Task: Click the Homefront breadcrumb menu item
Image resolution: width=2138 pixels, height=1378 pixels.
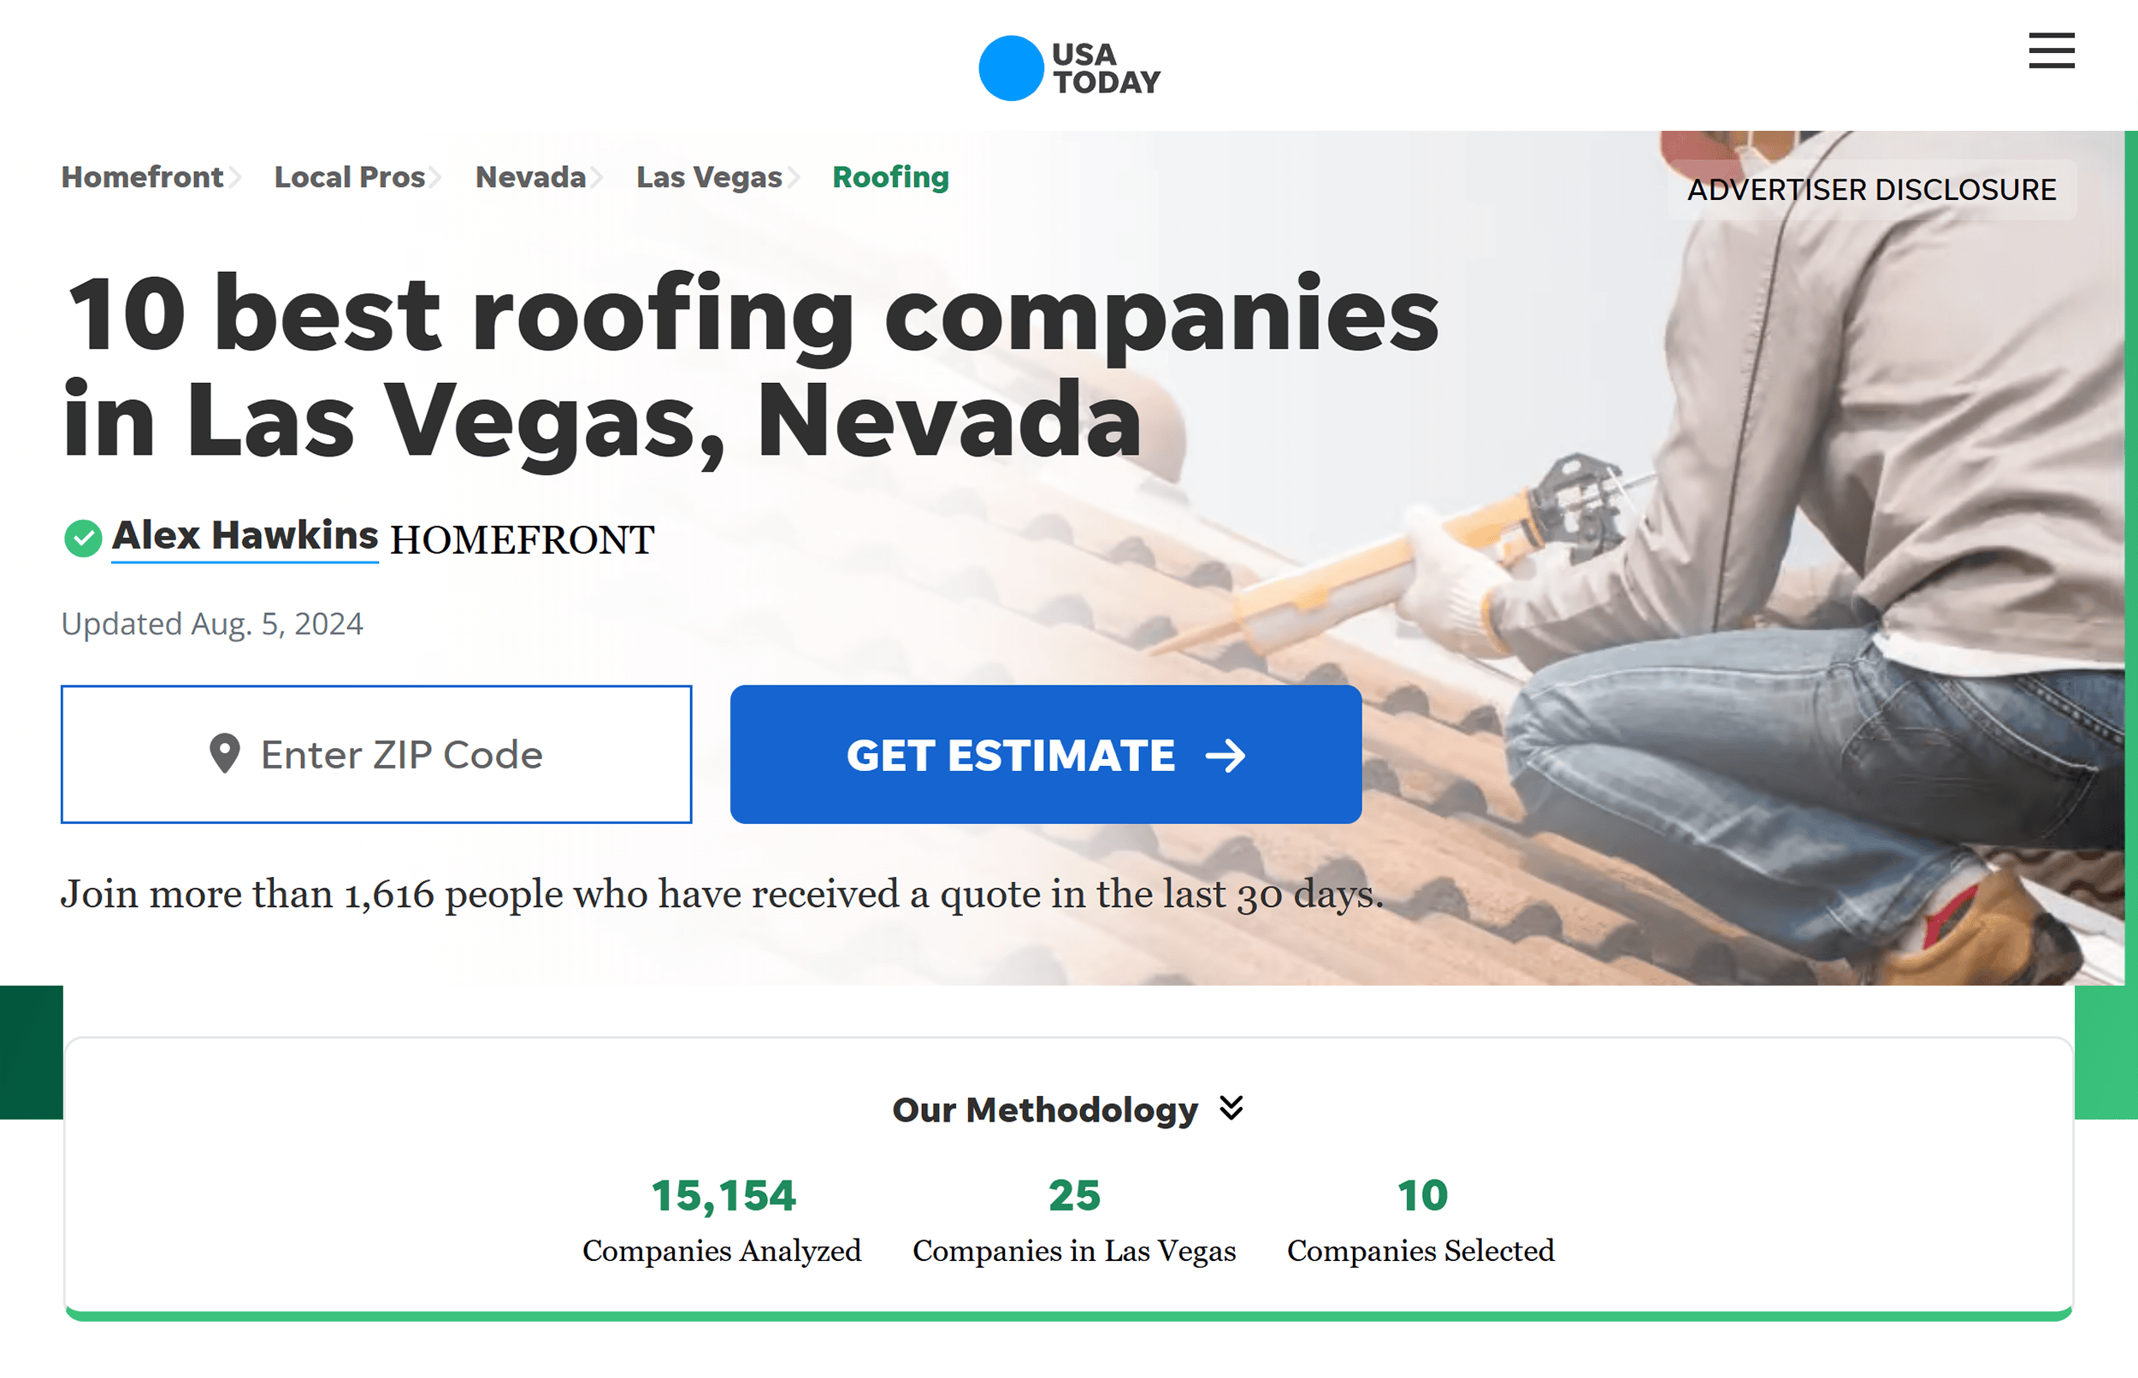Action: tap(142, 178)
